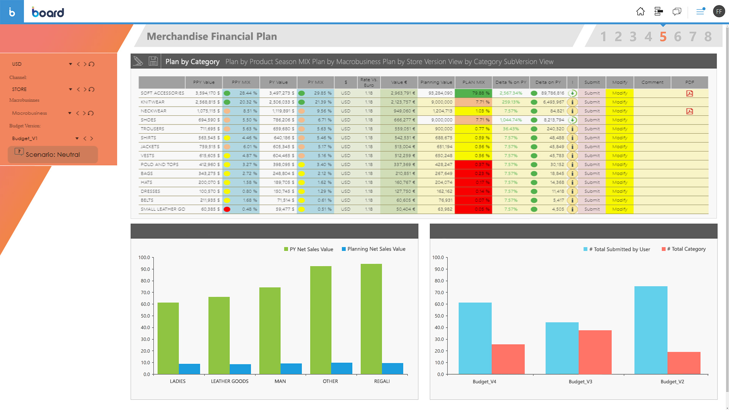This screenshot has width=729, height=410.
Task: Click Submit on the SHOES row
Action: 592,120
